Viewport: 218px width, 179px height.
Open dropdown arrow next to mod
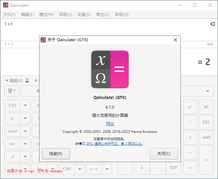pyautogui.click(x=25, y=131)
